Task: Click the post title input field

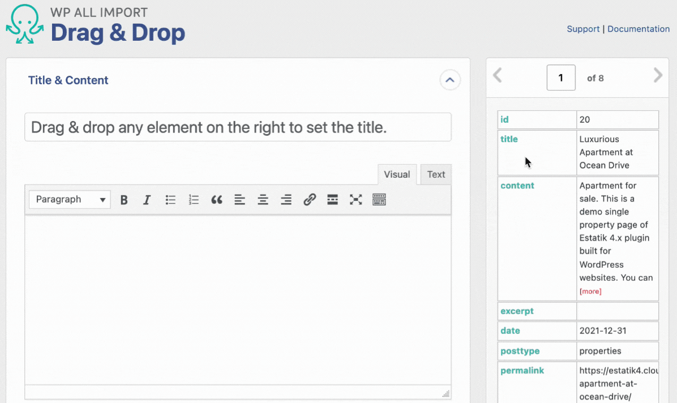Action: point(238,127)
